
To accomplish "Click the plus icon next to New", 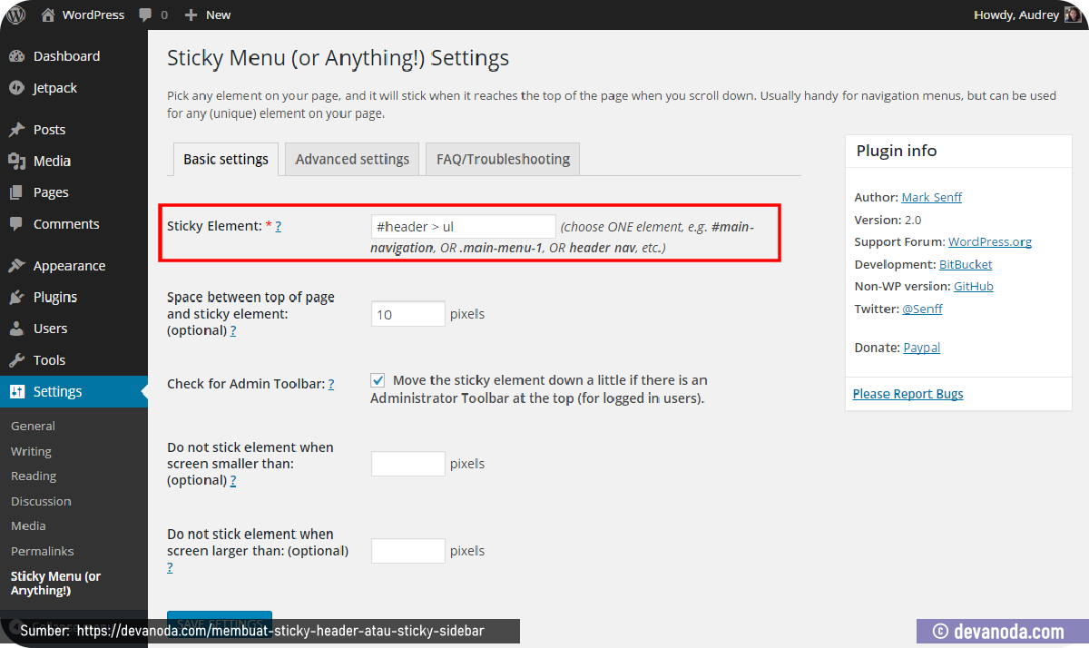I will [x=191, y=15].
